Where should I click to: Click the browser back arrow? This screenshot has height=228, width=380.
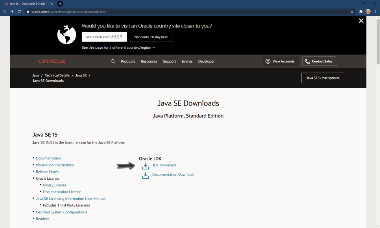coord(5,11)
